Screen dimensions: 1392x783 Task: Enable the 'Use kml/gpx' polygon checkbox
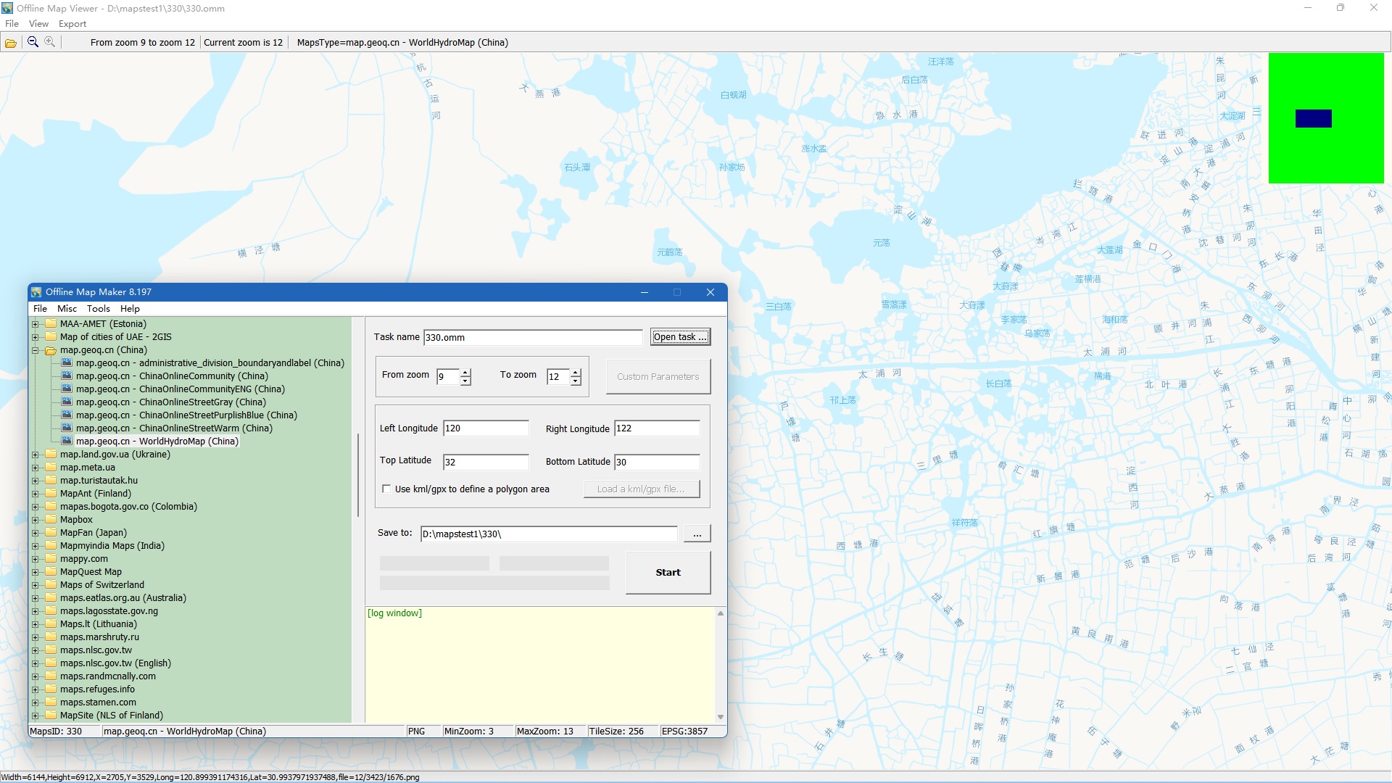pos(386,489)
